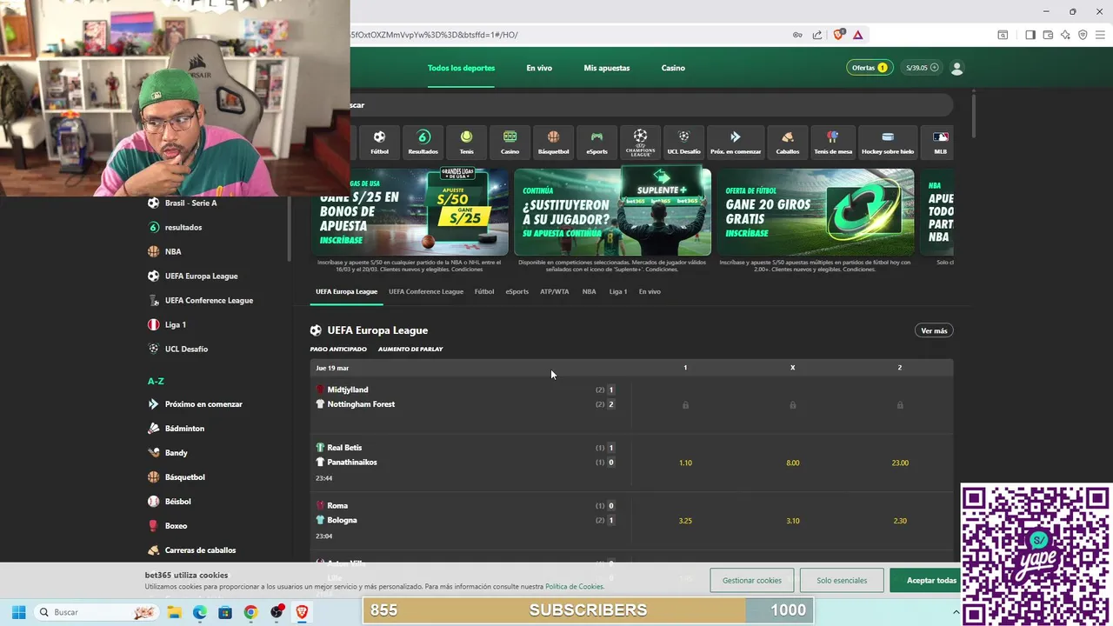The height and width of the screenshot is (626, 1113).
Task: Open Carreras de caballos in sidebar
Action: coord(200,549)
